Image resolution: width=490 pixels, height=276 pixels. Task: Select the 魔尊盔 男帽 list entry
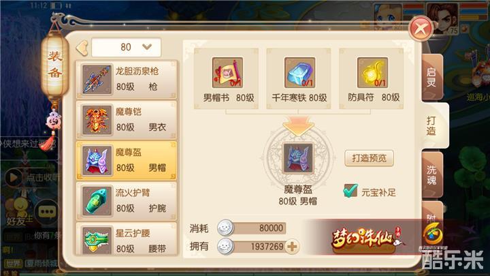tap(127, 161)
